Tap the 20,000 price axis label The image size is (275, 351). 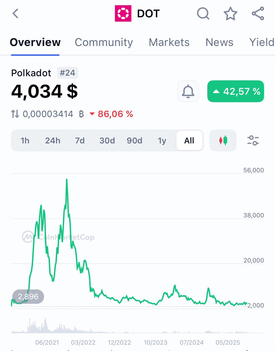click(x=254, y=260)
